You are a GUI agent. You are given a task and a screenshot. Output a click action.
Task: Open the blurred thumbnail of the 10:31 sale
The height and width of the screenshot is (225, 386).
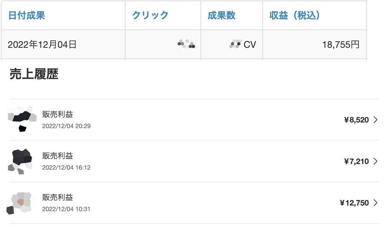click(20, 203)
